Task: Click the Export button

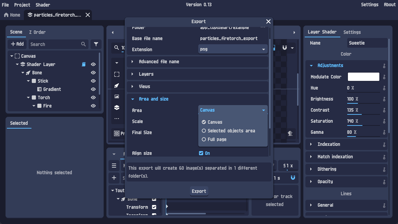Action: (x=199, y=191)
